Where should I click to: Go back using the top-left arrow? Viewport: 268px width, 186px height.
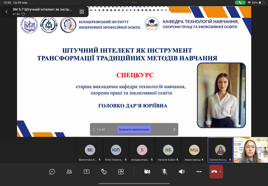click(6, 12)
